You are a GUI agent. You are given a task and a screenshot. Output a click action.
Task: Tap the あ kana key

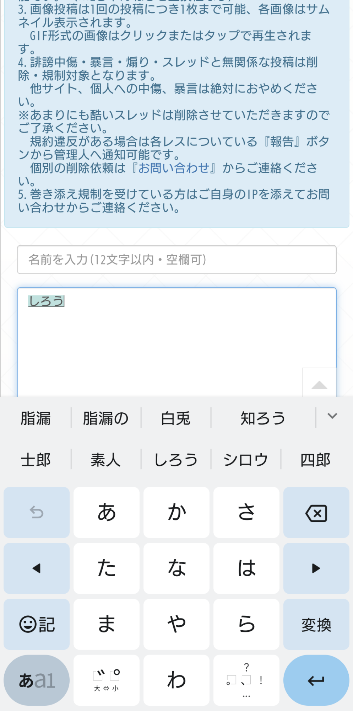pyautogui.click(x=106, y=512)
